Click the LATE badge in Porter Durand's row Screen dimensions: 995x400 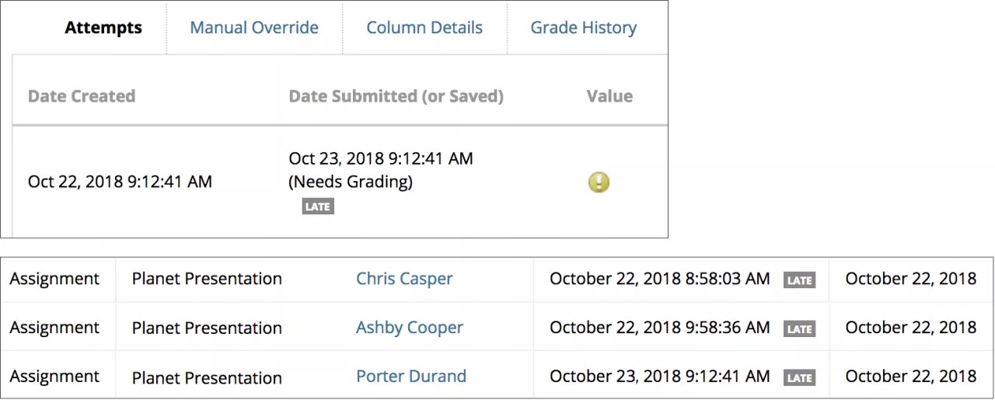[x=799, y=378]
